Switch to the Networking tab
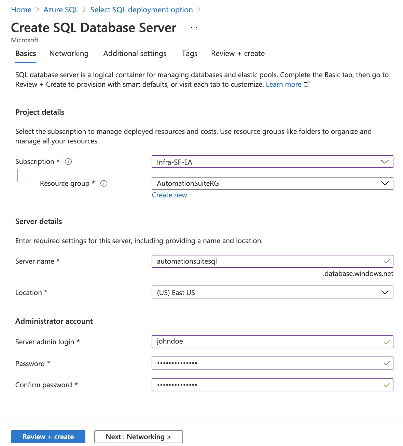 [x=69, y=54]
